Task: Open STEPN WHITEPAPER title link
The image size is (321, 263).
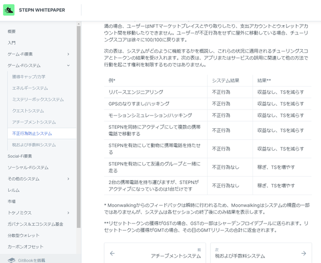Action: tap(42, 10)
